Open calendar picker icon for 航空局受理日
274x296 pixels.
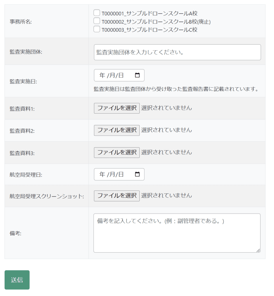click(x=137, y=174)
